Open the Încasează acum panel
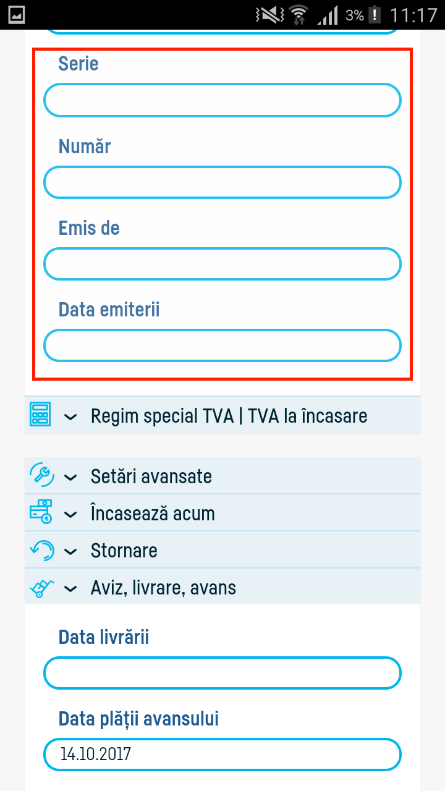The image size is (445, 791). (x=70, y=513)
